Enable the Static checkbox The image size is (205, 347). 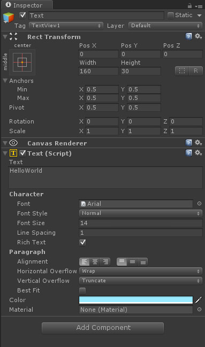point(170,16)
